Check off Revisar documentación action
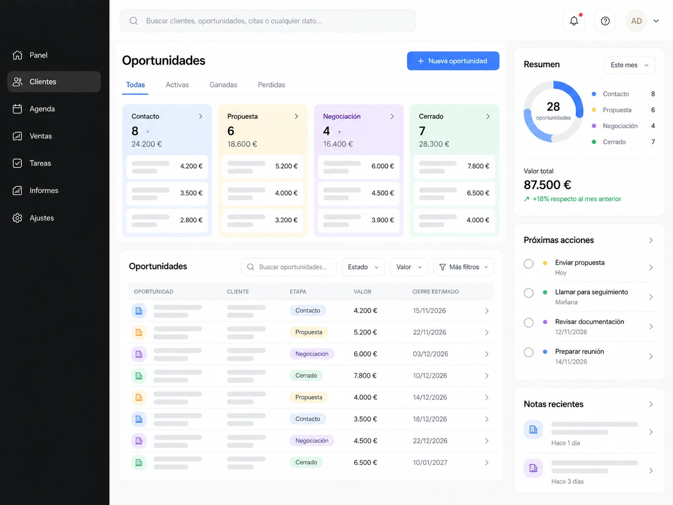This screenshot has width=673, height=505. point(528,323)
